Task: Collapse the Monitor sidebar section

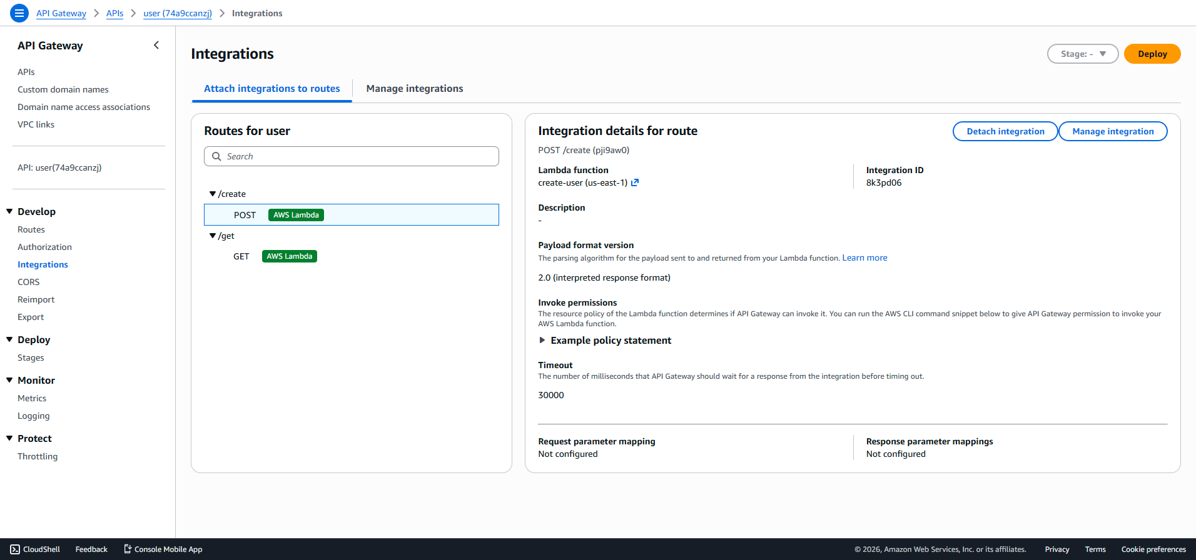Action: click(9, 380)
